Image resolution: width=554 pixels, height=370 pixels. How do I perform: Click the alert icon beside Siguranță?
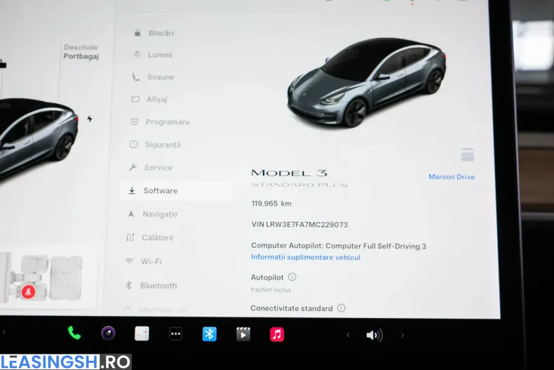(x=133, y=144)
